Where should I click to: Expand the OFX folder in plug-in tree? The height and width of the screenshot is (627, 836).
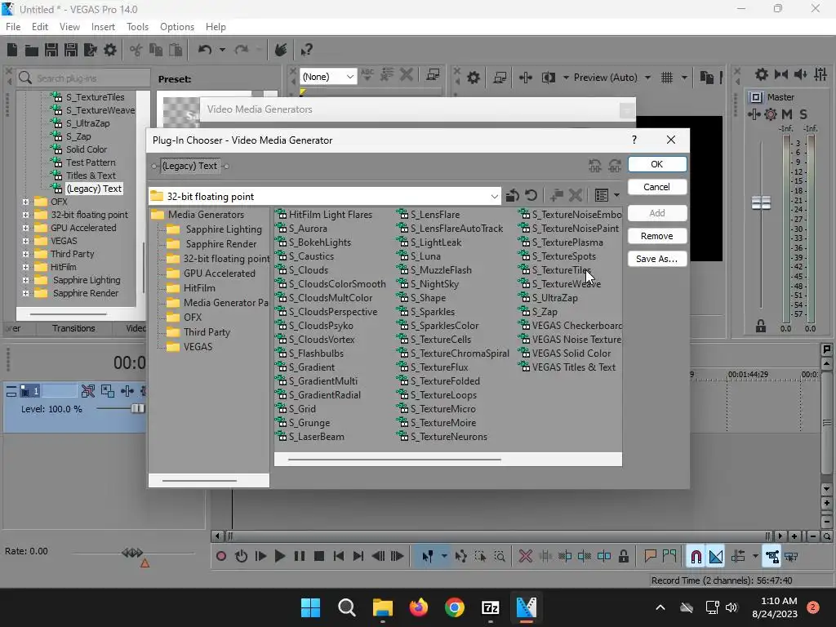point(25,202)
